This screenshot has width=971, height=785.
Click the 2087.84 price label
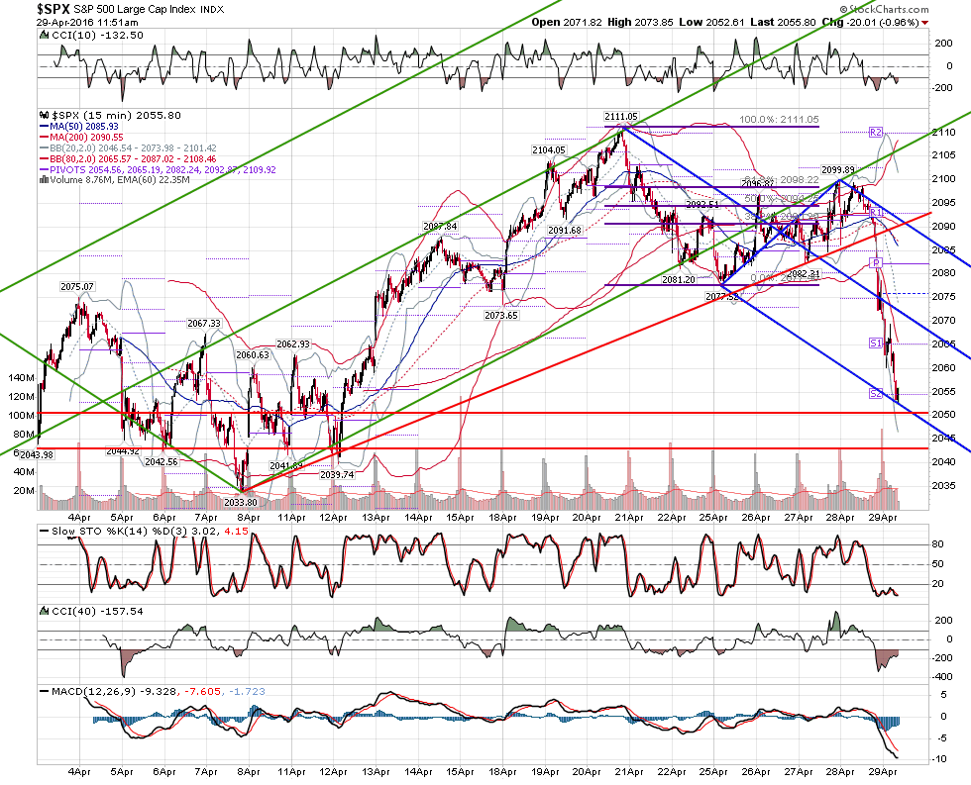[x=440, y=227]
